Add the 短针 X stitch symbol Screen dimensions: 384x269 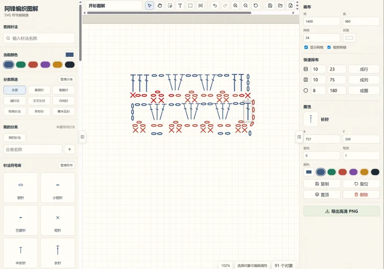coord(58,220)
